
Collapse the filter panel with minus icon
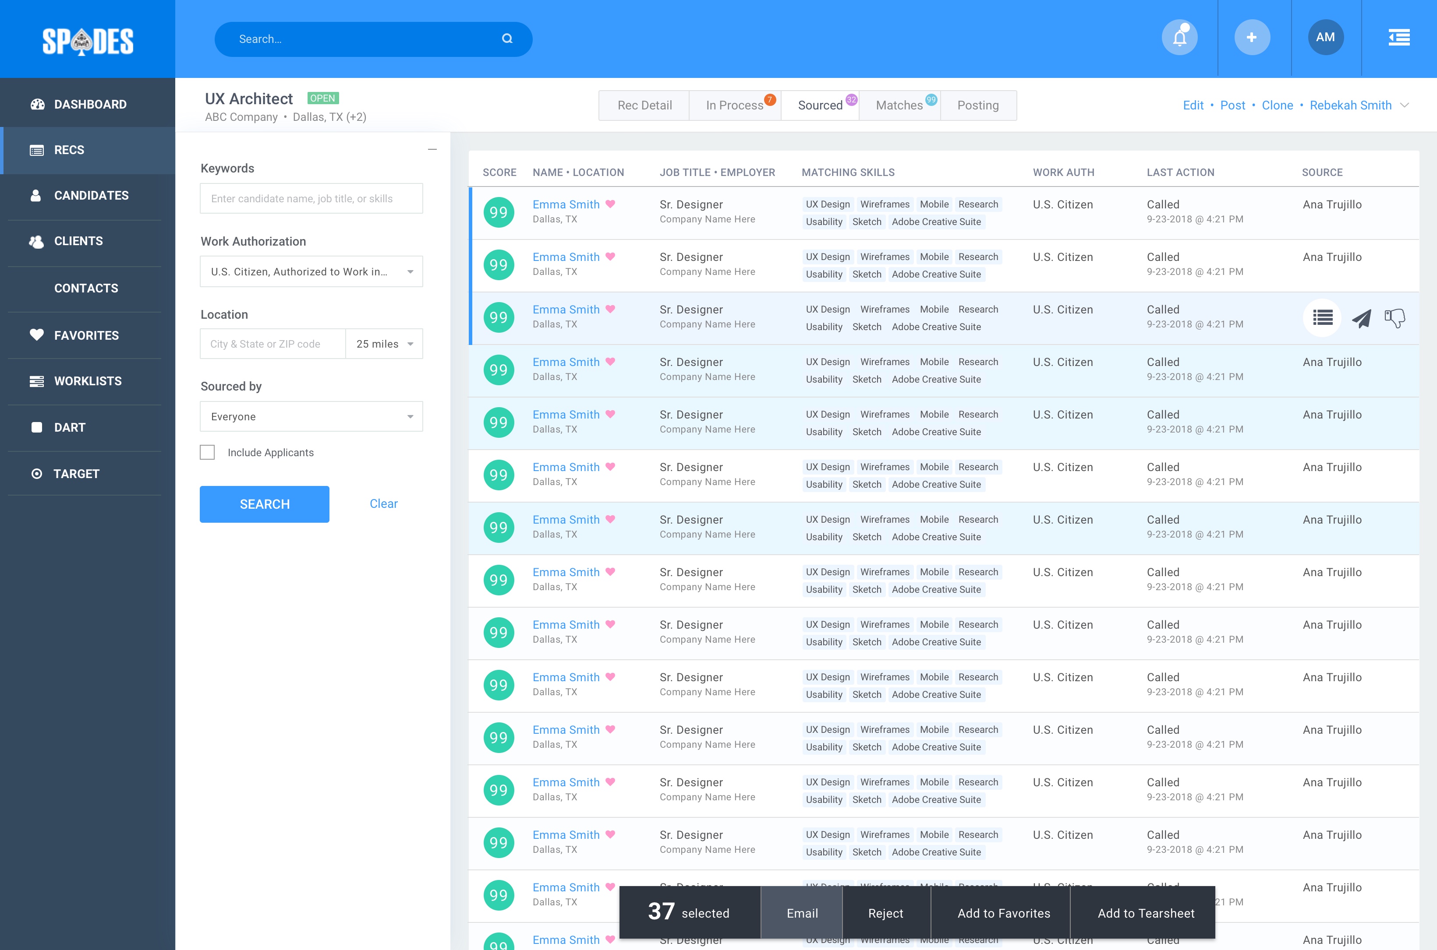pos(432,150)
